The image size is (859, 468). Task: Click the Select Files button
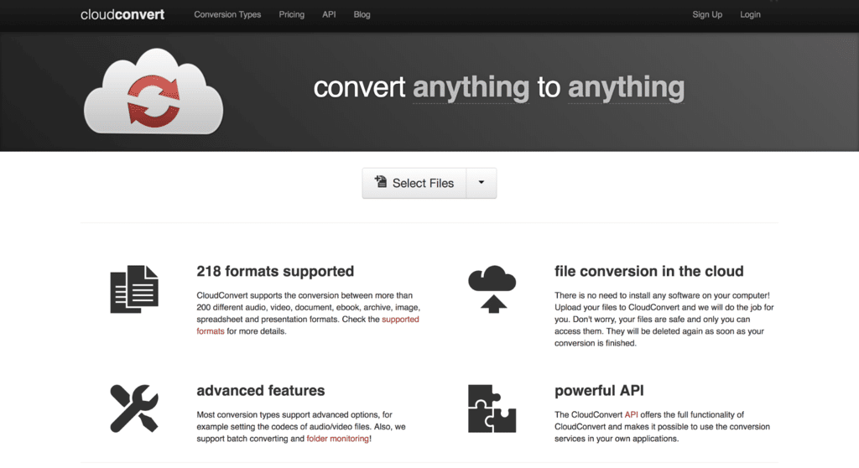[414, 183]
